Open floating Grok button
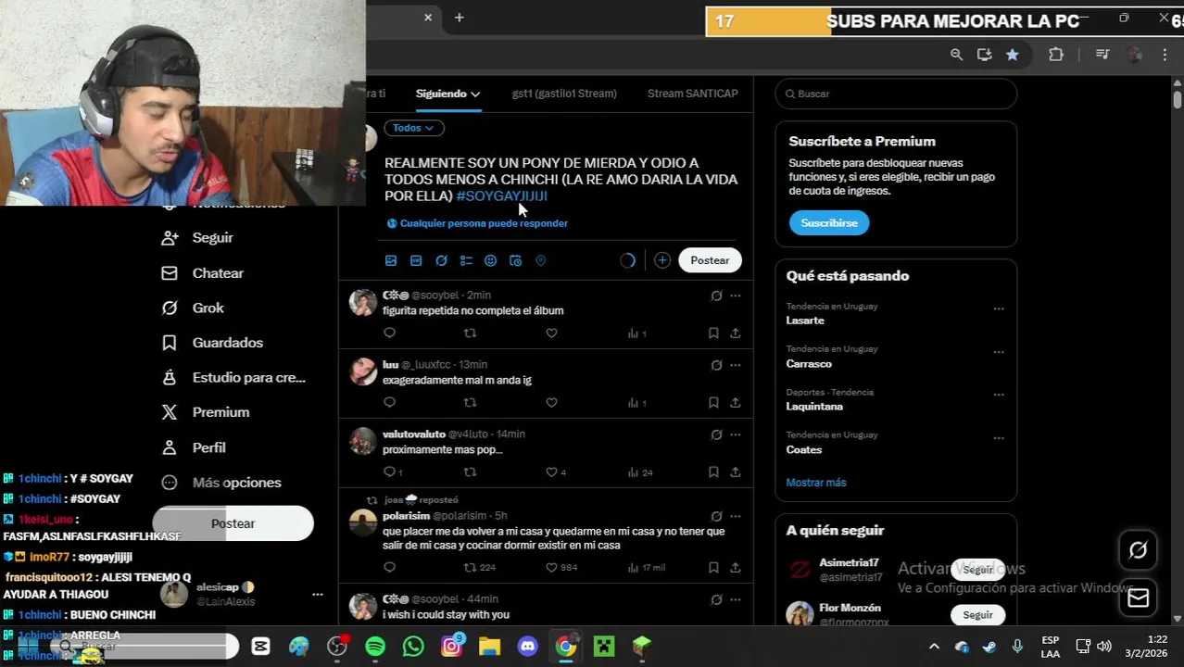Image resolution: width=1184 pixels, height=667 pixels. coord(1138,551)
